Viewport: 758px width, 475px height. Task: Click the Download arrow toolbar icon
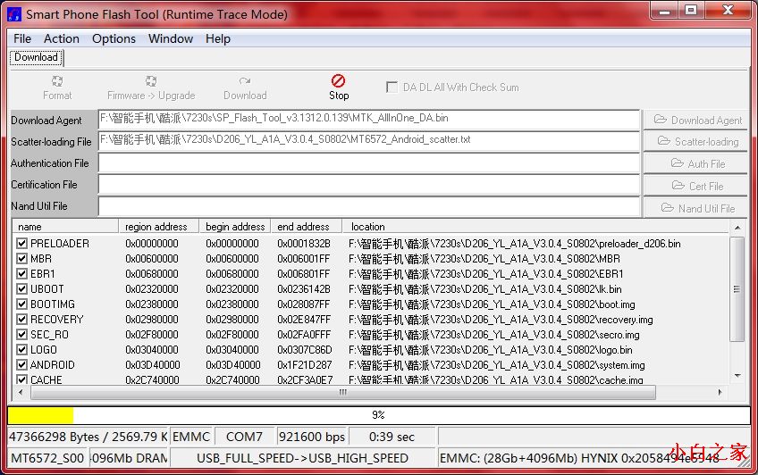tap(245, 80)
